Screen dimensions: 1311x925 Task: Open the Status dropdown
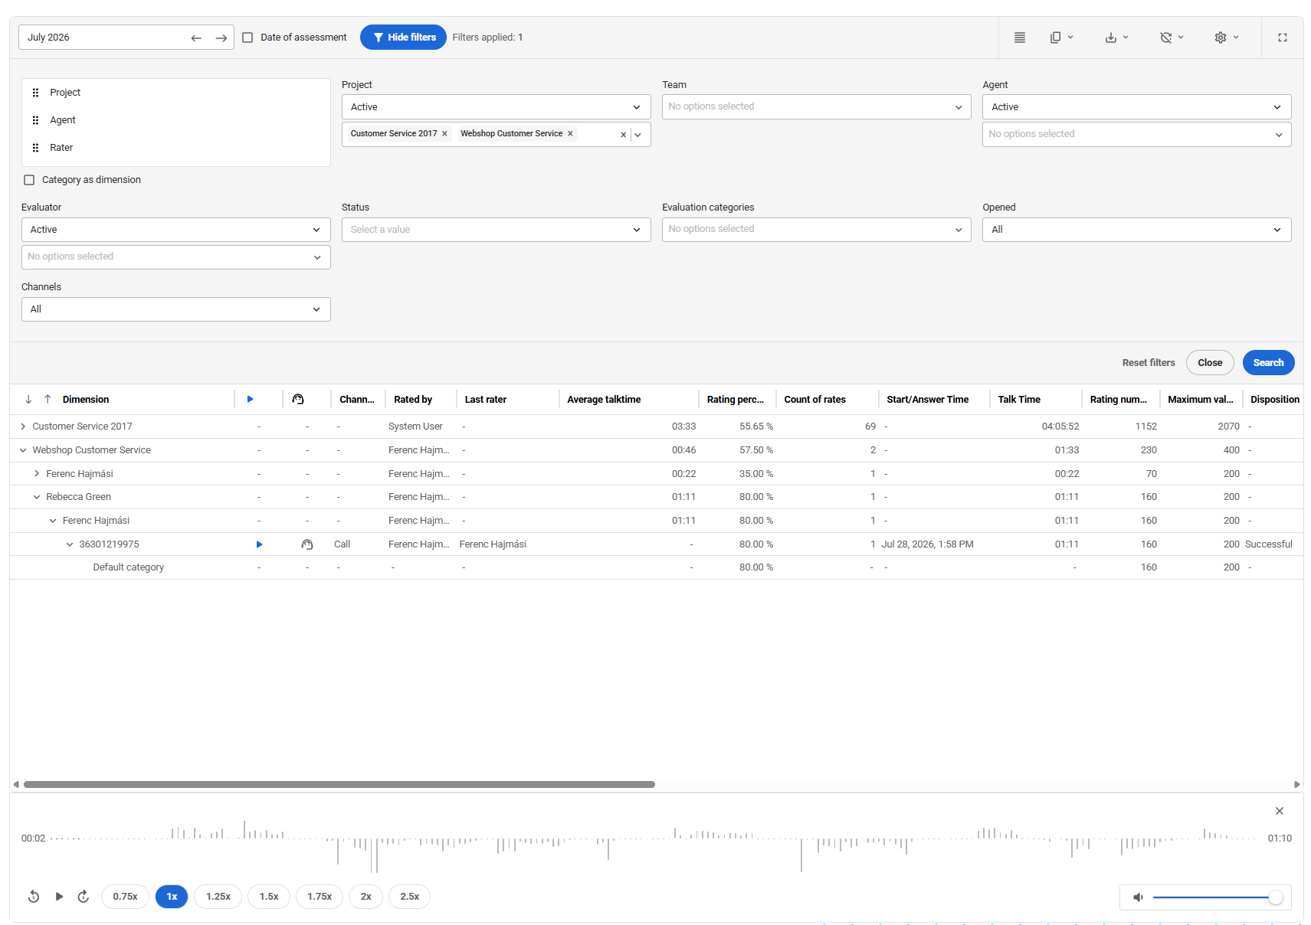496,230
